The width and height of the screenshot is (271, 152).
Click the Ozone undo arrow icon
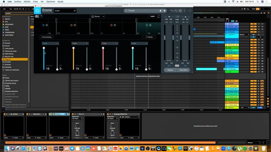(x=171, y=11)
